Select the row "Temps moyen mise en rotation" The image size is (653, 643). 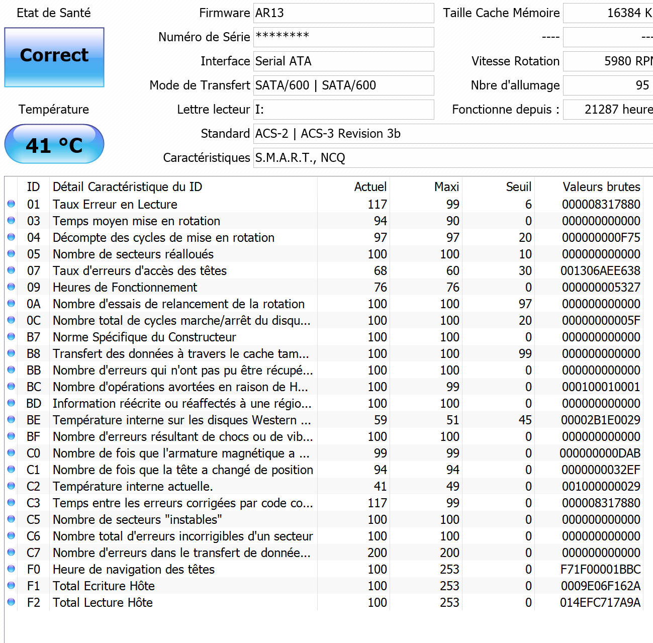[x=324, y=221]
